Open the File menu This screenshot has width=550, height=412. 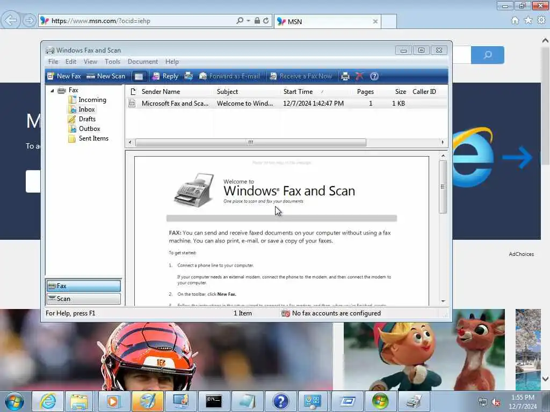(53, 62)
